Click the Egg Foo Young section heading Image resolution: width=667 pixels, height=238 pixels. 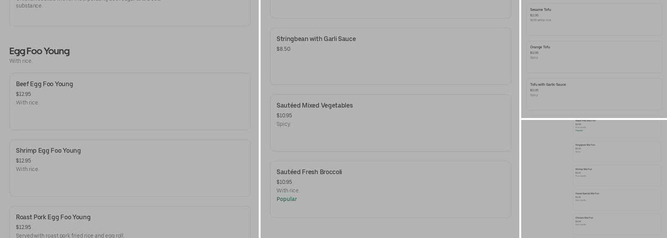pos(40,51)
